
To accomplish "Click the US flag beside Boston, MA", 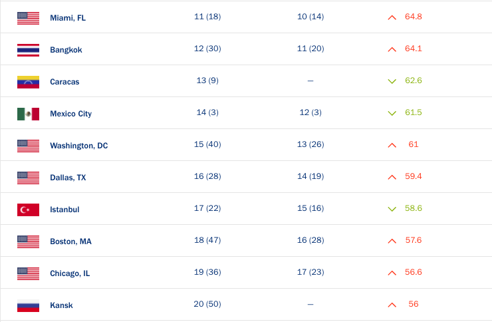I will pyautogui.click(x=28, y=241).
